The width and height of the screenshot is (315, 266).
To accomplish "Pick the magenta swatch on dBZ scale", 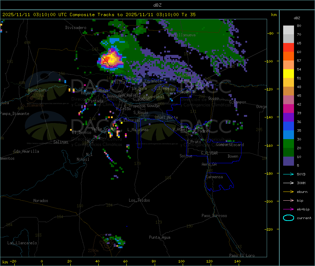I will [288, 108].
